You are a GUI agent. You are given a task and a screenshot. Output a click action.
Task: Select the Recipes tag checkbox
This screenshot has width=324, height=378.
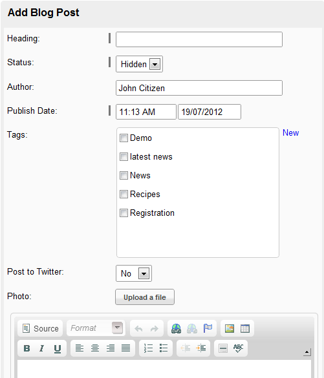(124, 194)
